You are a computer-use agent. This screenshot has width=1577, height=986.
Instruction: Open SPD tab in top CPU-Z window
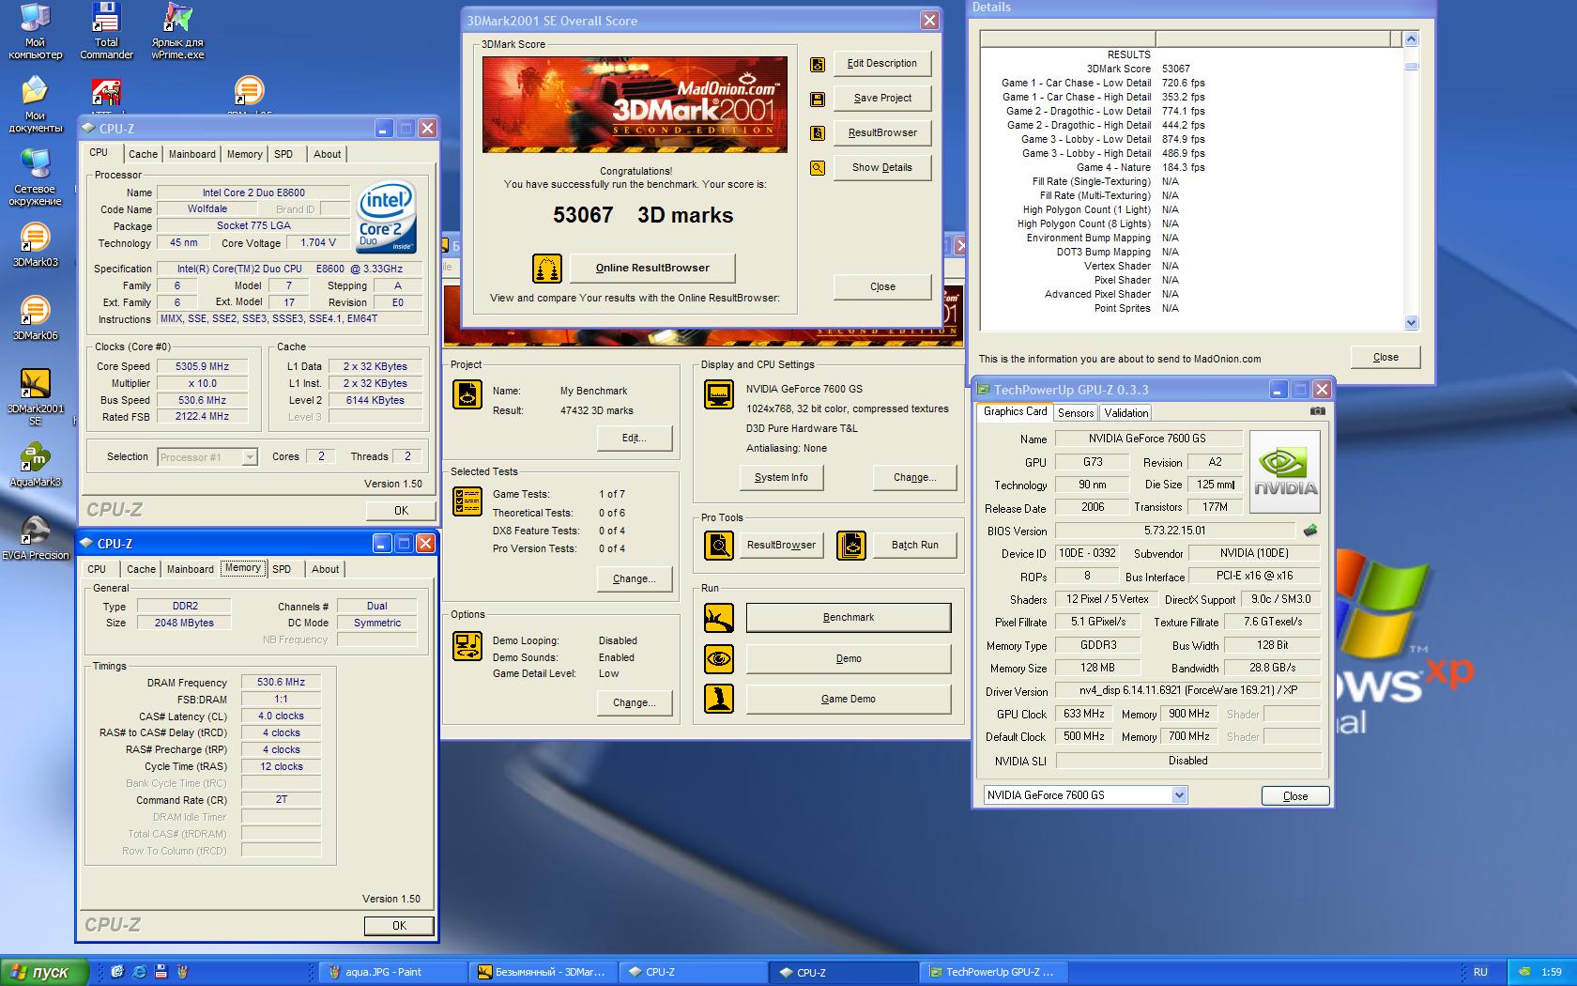(283, 154)
